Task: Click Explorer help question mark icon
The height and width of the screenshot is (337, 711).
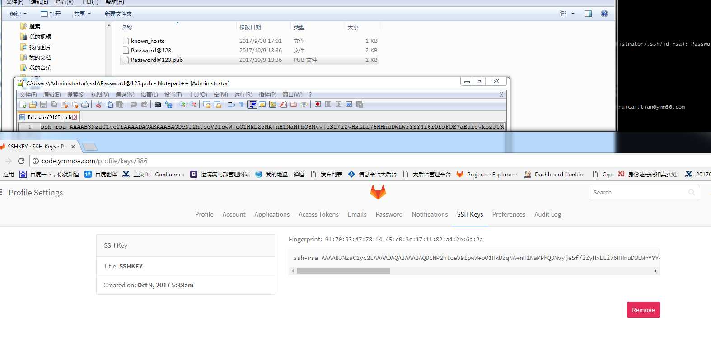Action: pyautogui.click(x=604, y=14)
